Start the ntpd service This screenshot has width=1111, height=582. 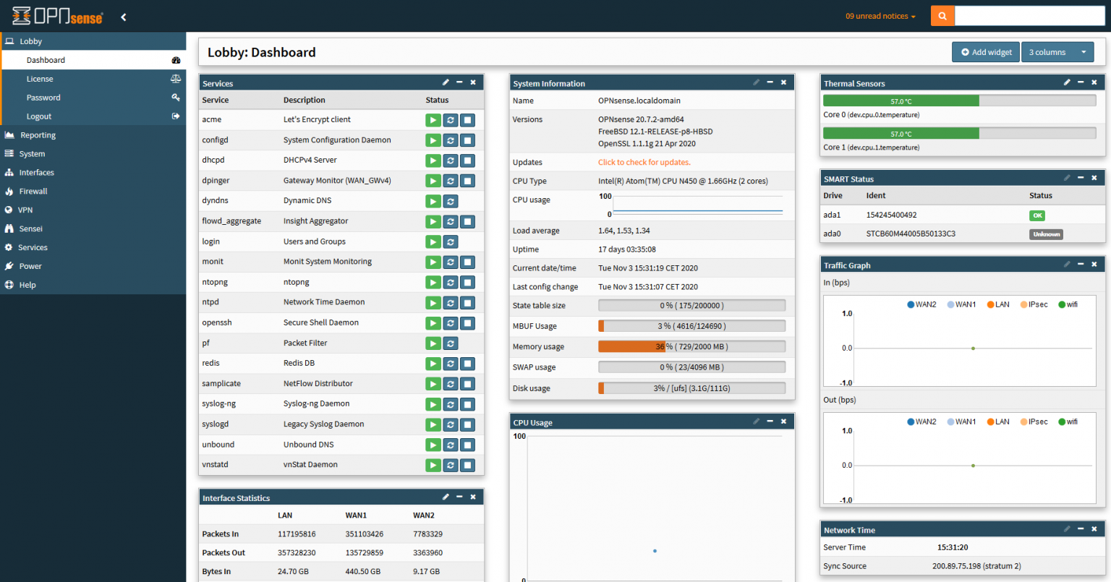(x=433, y=302)
